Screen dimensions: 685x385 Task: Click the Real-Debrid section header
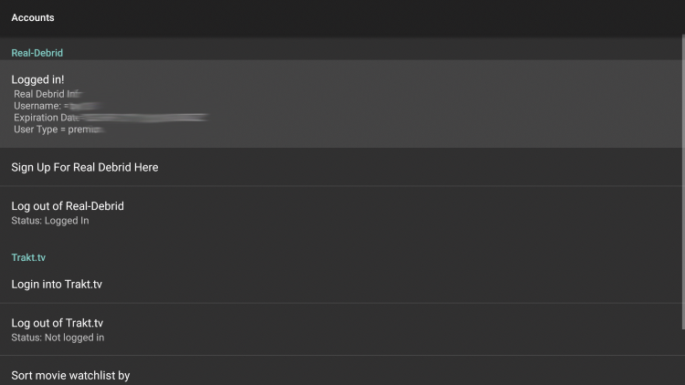37,53
